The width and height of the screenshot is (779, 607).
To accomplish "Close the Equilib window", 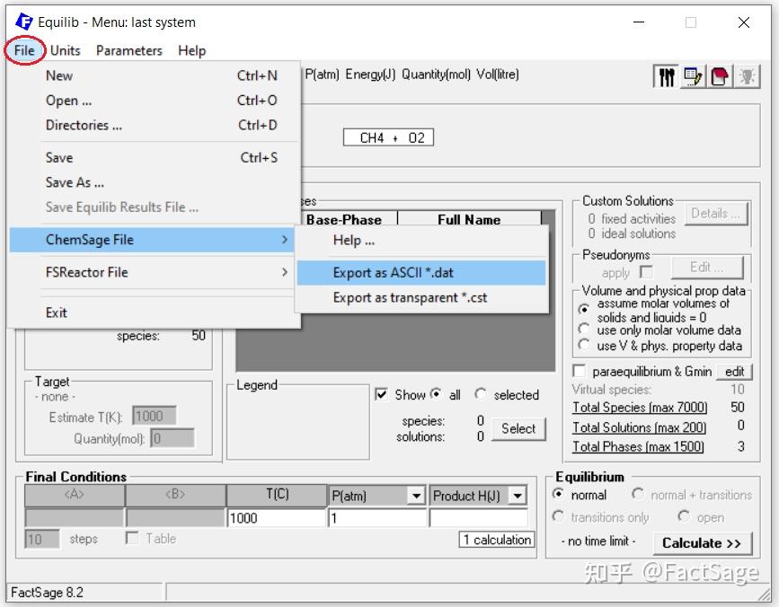I will 744,22.
